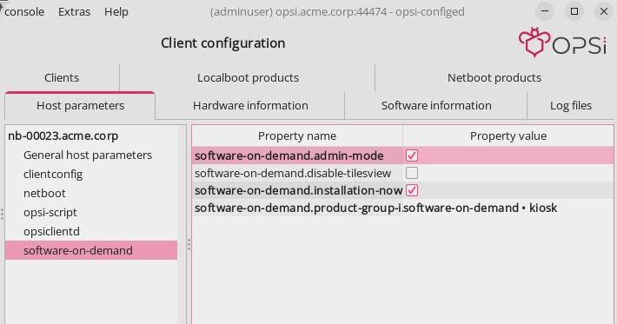Click the Property name column header
This screenshot has height=324, width=617.
[297, 136]
